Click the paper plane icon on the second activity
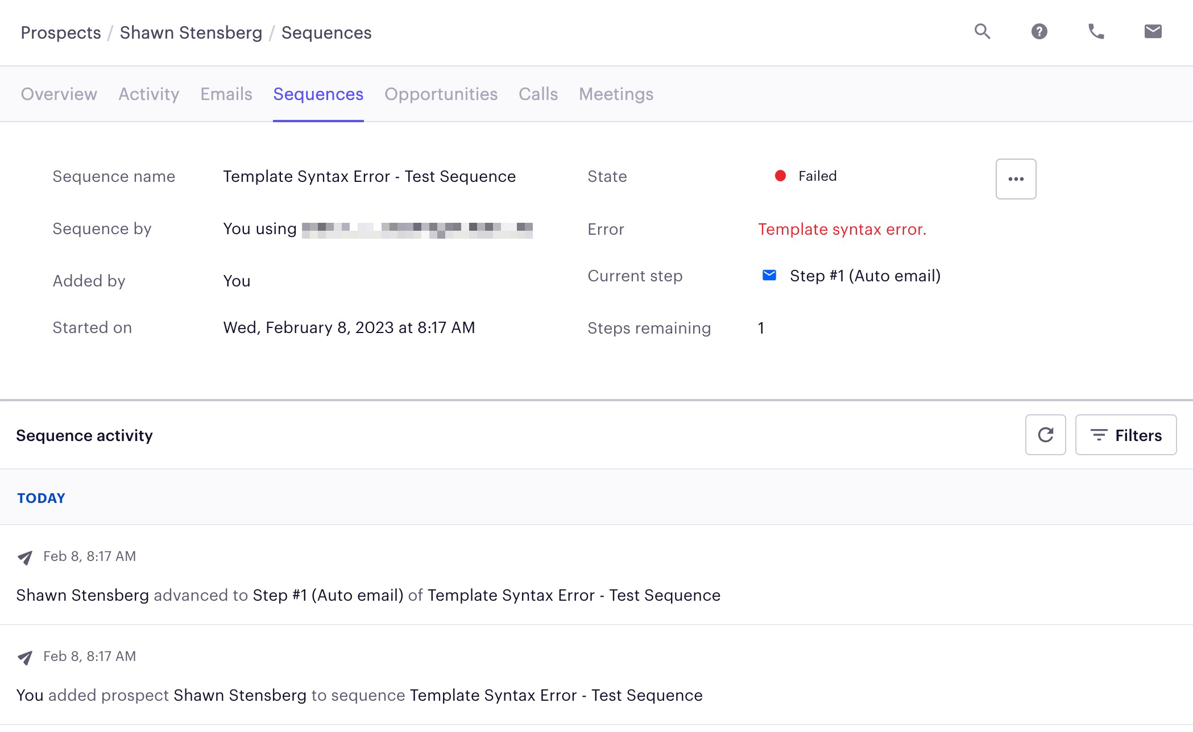Viewport: 1193px width, 732px height. [x=25, y=658]
